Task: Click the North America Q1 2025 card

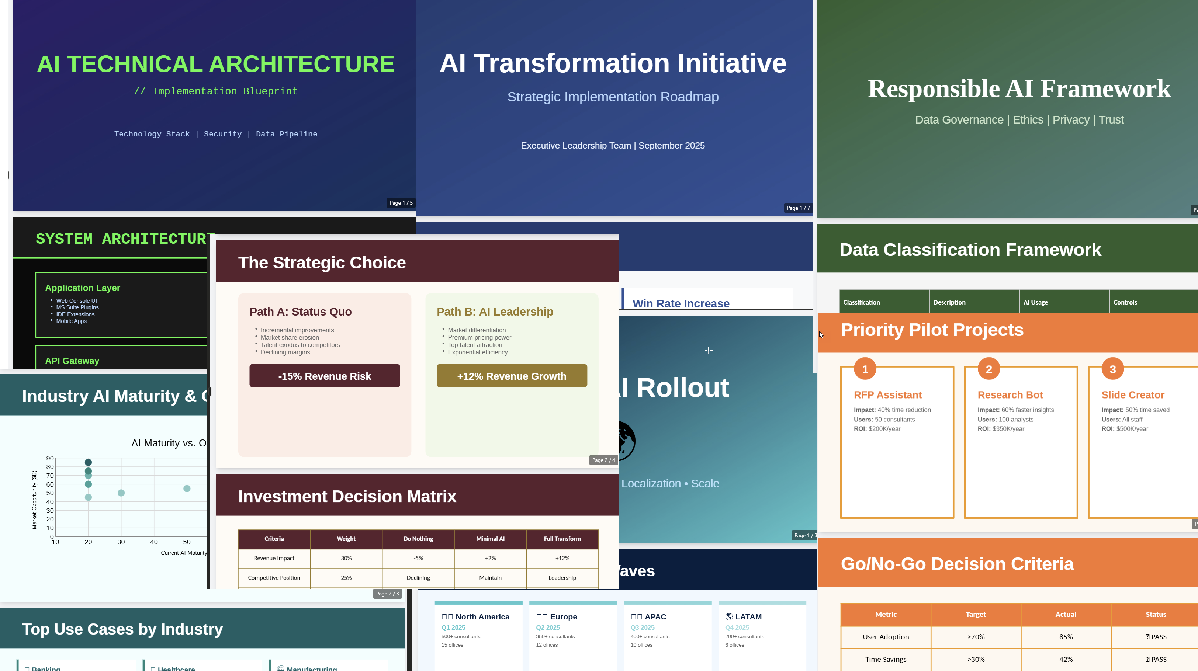Action: (x=478, y=632)
